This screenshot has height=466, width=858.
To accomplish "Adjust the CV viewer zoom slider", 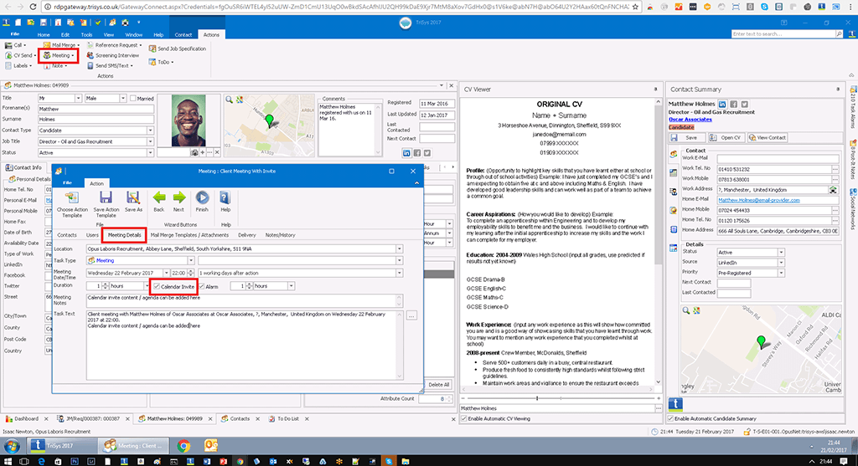I will 537,398.
